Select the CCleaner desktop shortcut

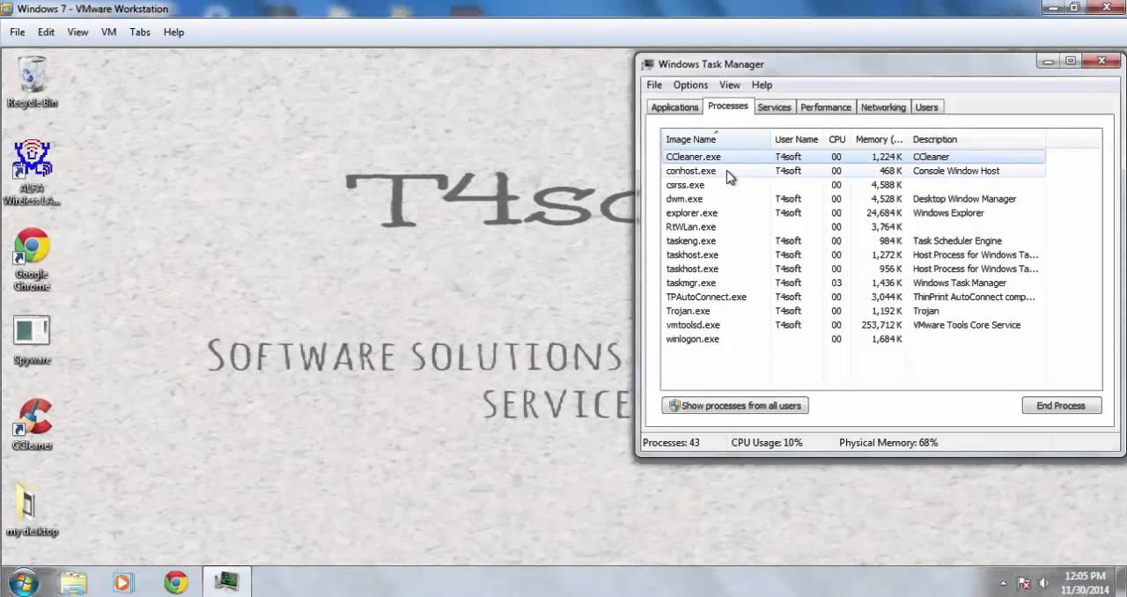coord(33,424)
